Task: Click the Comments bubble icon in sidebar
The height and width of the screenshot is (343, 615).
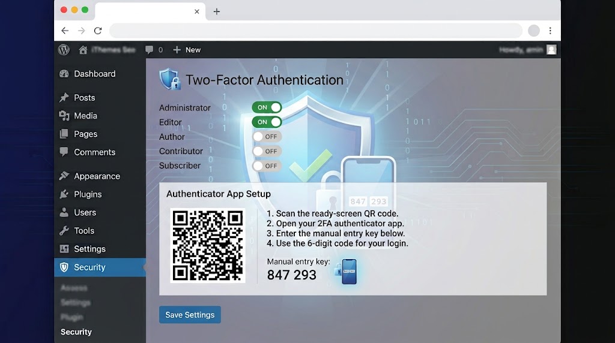Action: click(x=64, y=152)
